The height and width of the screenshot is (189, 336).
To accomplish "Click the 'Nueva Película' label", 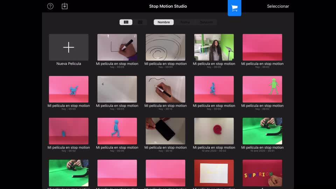I will [x=69, y=64].
